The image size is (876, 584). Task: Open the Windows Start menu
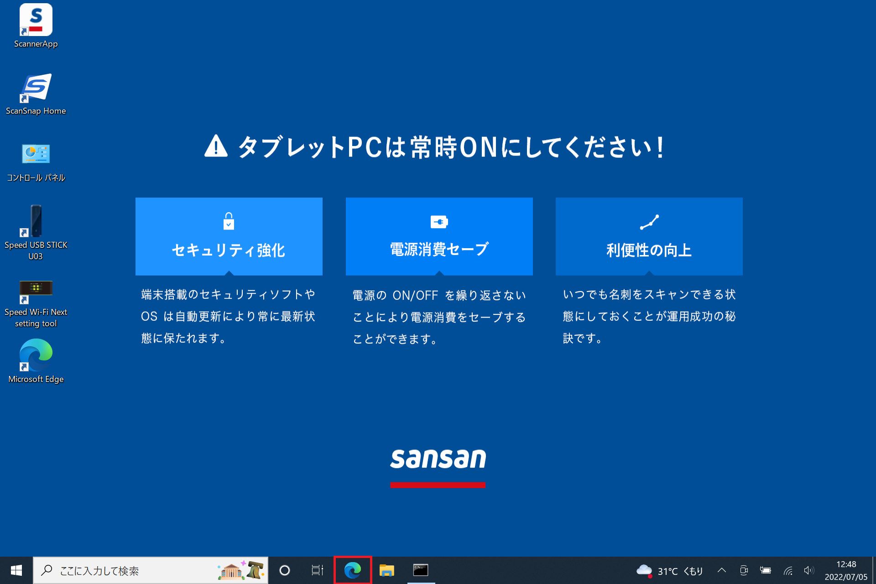click(x=16, y=570)
